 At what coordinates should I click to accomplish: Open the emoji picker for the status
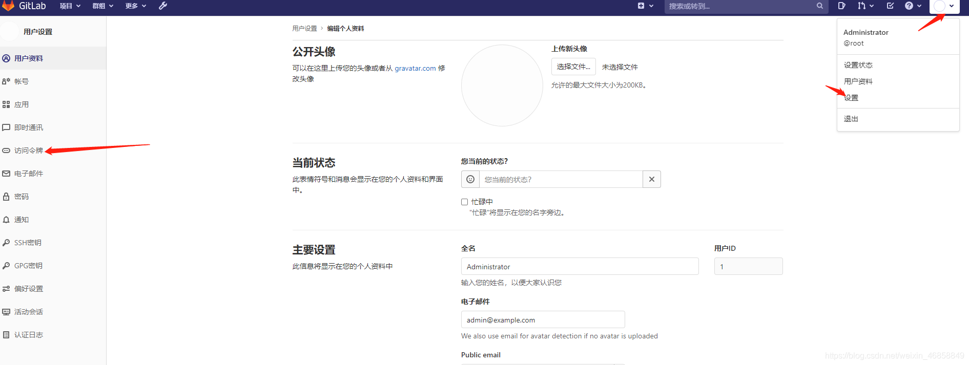click(470, 179)
